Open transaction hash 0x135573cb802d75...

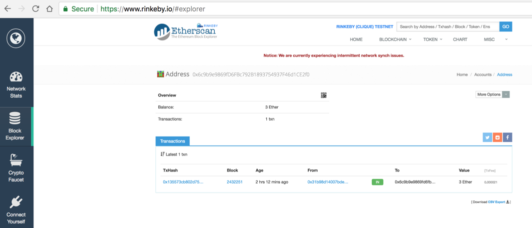pyautogui.click(x=183, y=182)
